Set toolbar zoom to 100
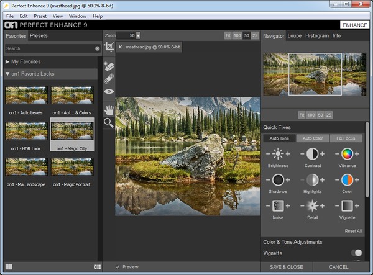 tap(237, 35)
